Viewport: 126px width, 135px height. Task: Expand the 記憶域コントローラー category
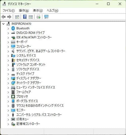pos(8,124)
